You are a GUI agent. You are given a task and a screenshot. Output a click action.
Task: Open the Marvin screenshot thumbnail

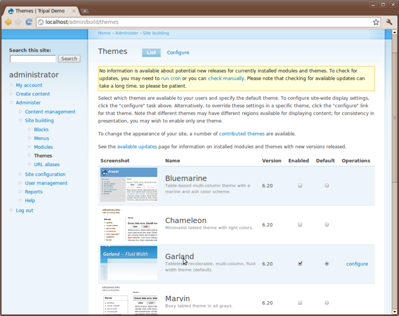pos(129,300)
